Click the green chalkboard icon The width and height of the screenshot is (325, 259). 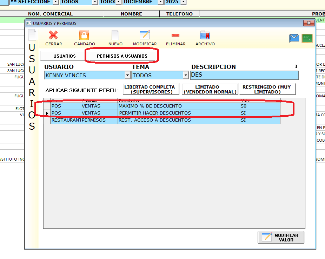[x=307, y=38]
